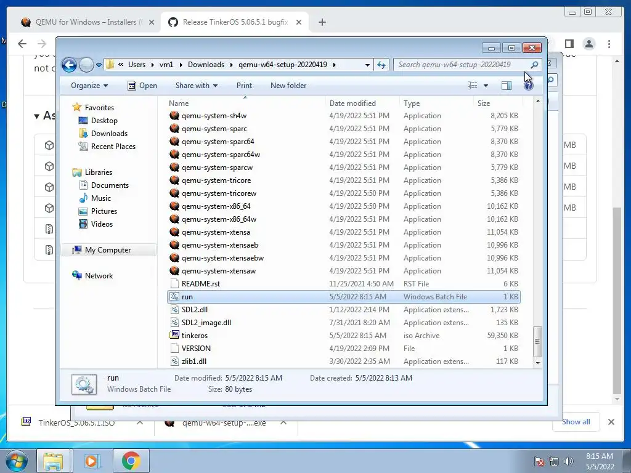Open TinkerOS ISO download options chevron

140,422
